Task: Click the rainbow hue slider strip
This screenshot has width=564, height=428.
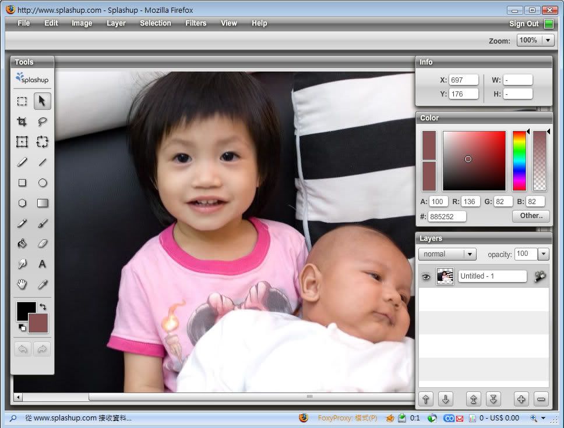Action: (x=519, y=161)
